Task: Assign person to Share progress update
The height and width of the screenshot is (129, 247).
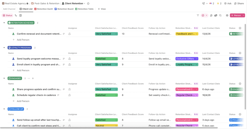Action: tap(70, 89)
